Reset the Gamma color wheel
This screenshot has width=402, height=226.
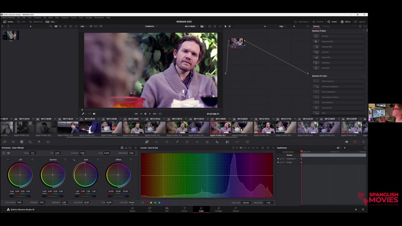[65, 159]
